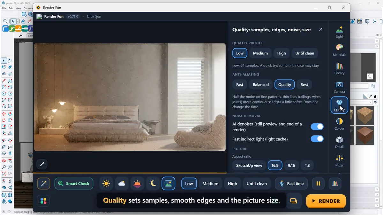Viewport: 383px width, 215px height.
Task: Choose Best anti-aliasing
Action: click(304, 85)
